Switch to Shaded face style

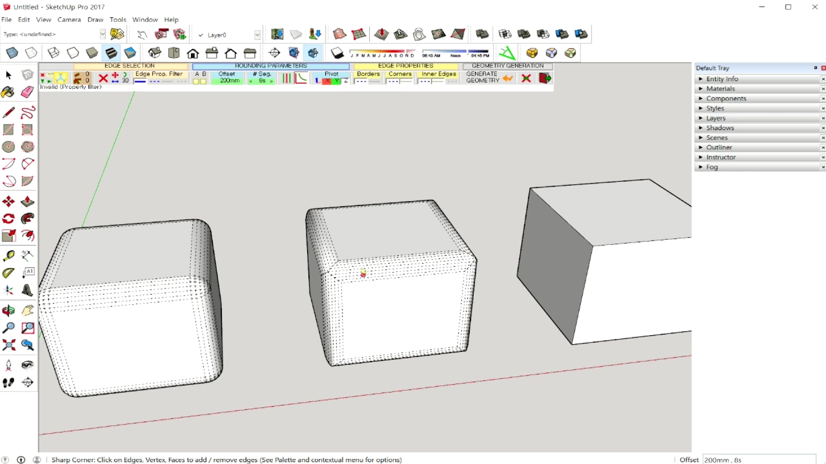[92, 53]
